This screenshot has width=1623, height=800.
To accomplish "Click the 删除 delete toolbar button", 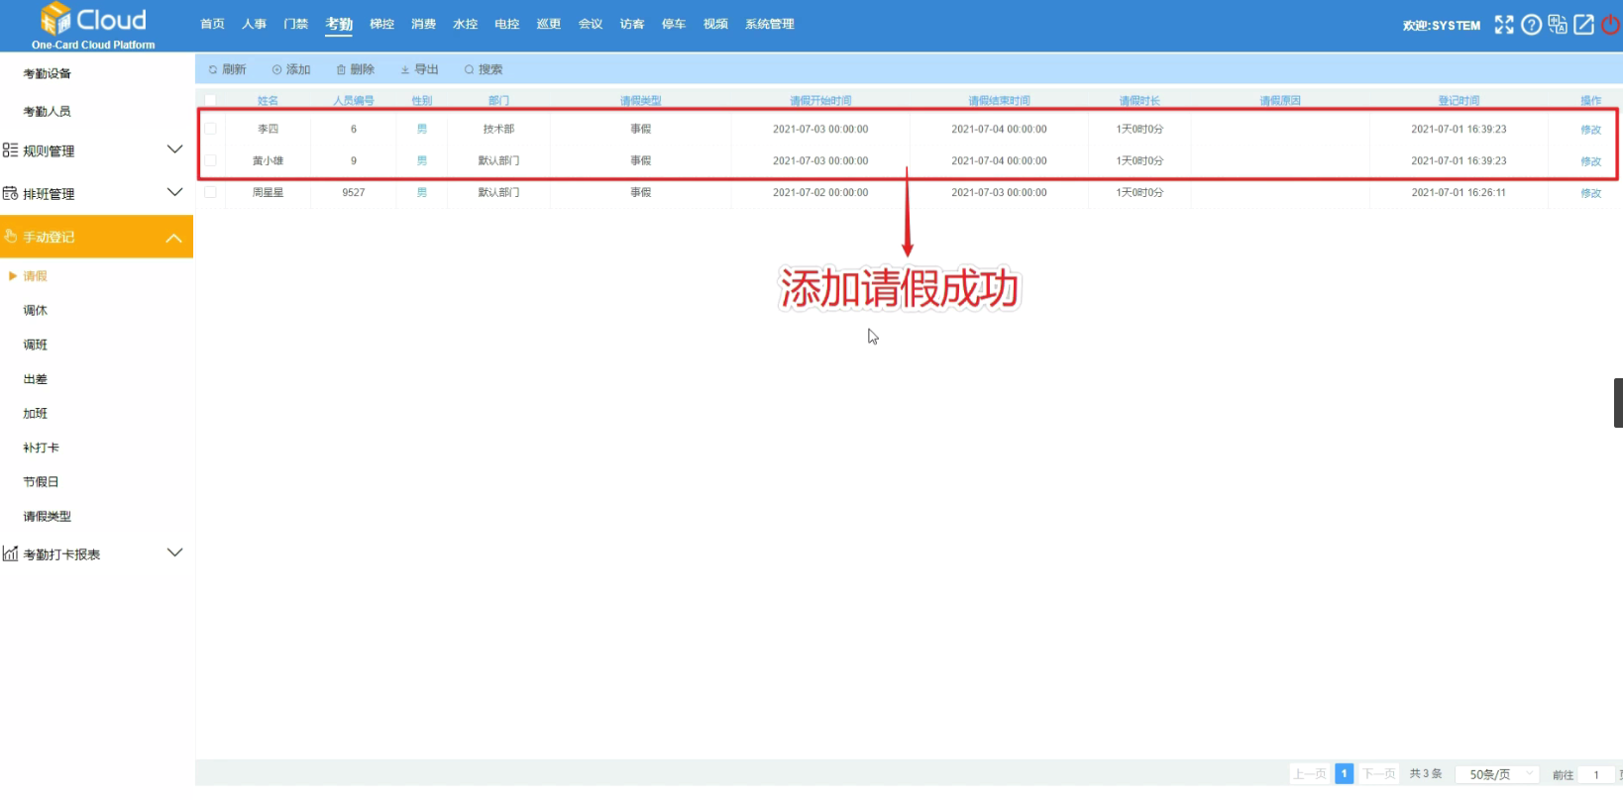I will pos(355,69).
